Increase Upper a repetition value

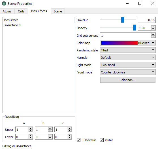coord(30,128)
